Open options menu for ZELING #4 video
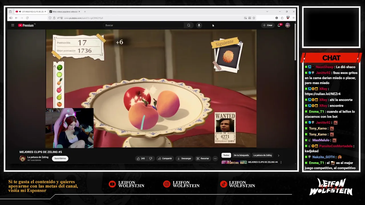Viewport: 365px width, 205px height. (x=281, y=162)
